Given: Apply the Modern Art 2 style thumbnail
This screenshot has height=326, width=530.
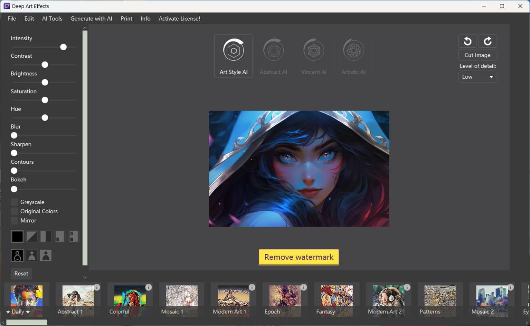Looking at the screenshot, I should (x=388, y=300).
